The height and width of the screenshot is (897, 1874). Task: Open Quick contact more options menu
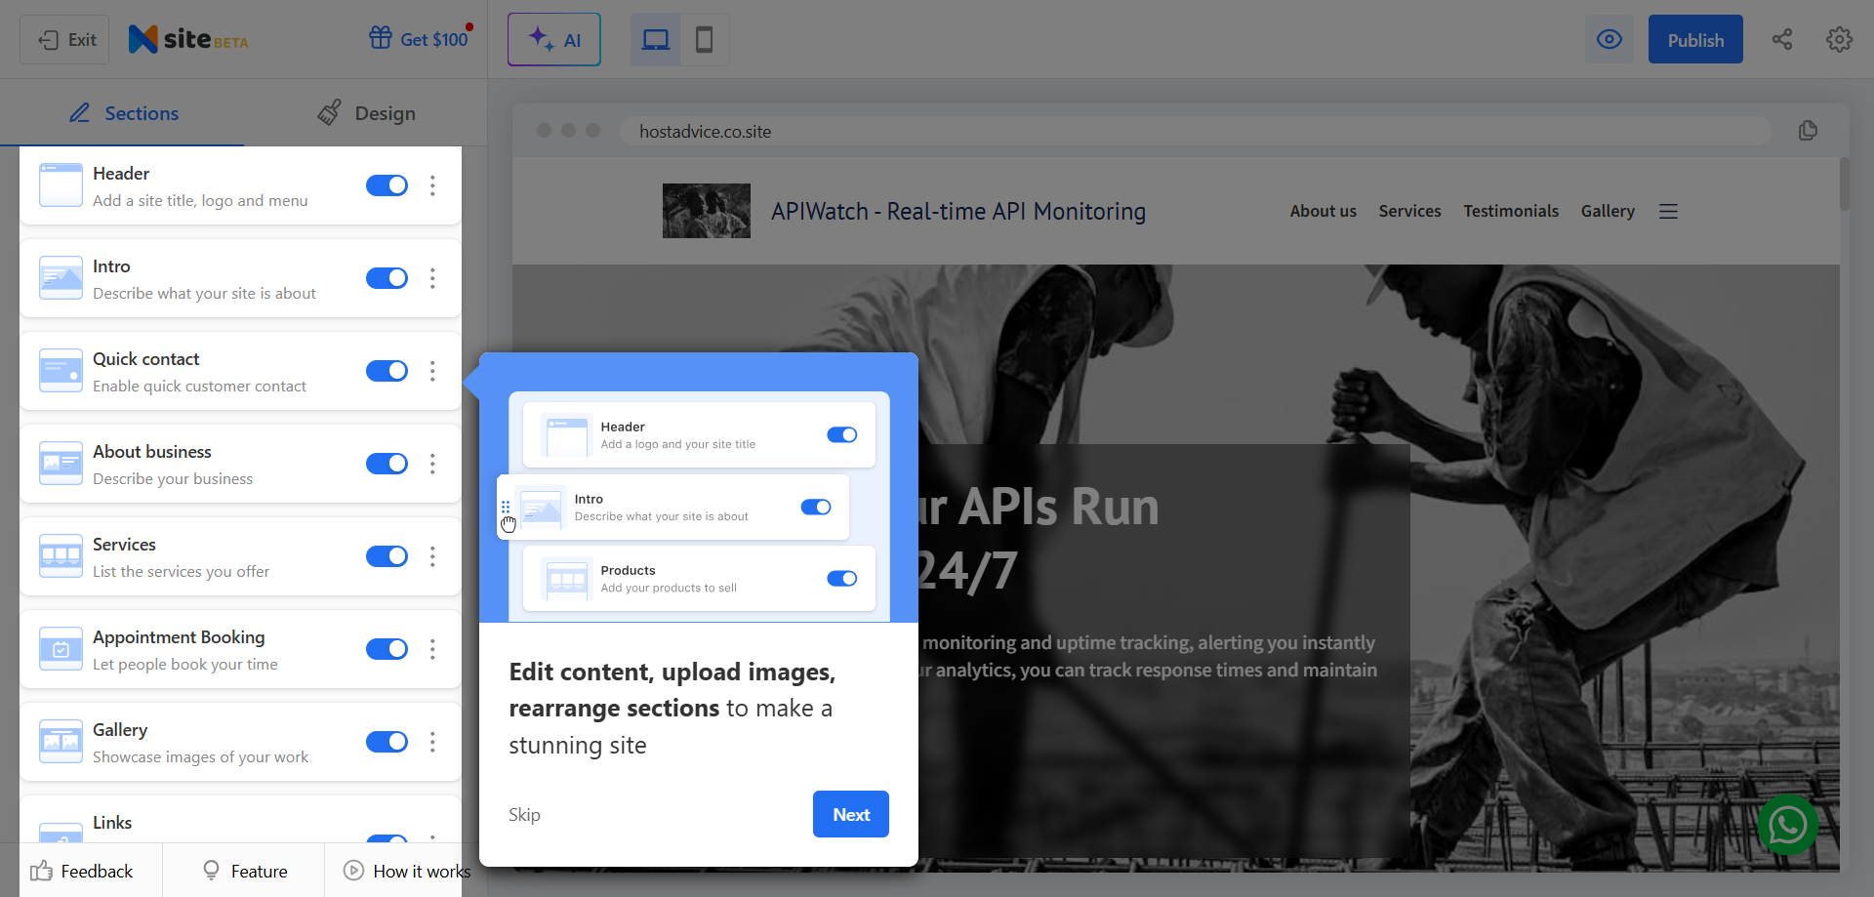[x=432, y=371]
